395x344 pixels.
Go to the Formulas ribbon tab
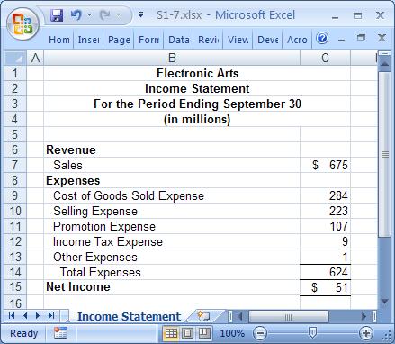(x=148, y=40)
